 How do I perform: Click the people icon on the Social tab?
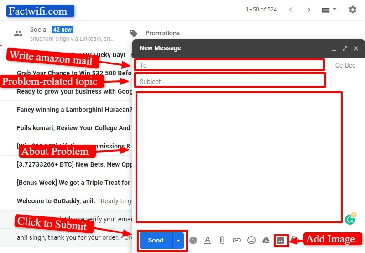[x=18, y=33]
